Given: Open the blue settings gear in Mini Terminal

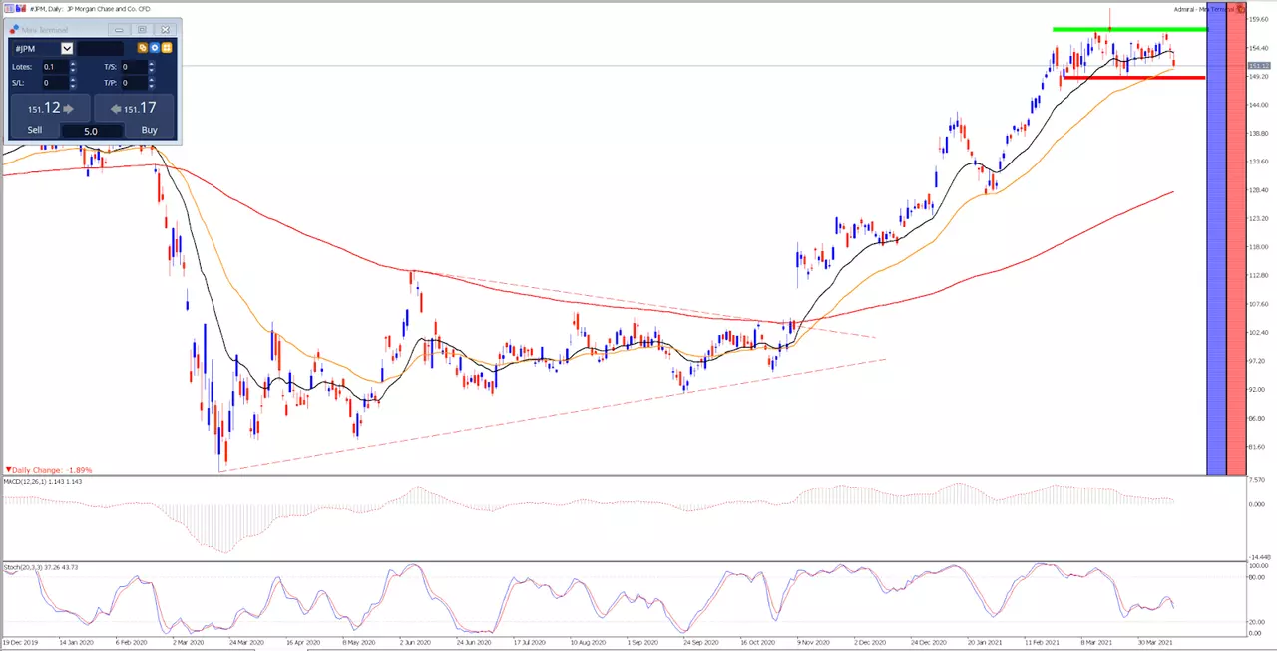Looking at the screenshot, I should pos(155,48).
